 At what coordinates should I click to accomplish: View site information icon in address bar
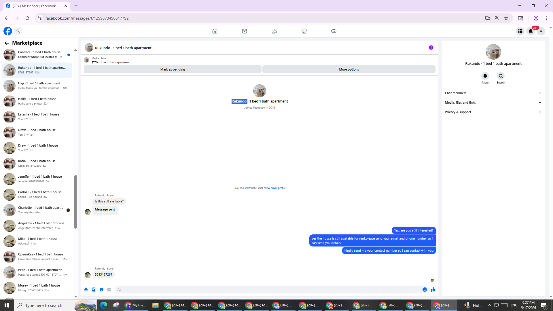click(40, 18)
